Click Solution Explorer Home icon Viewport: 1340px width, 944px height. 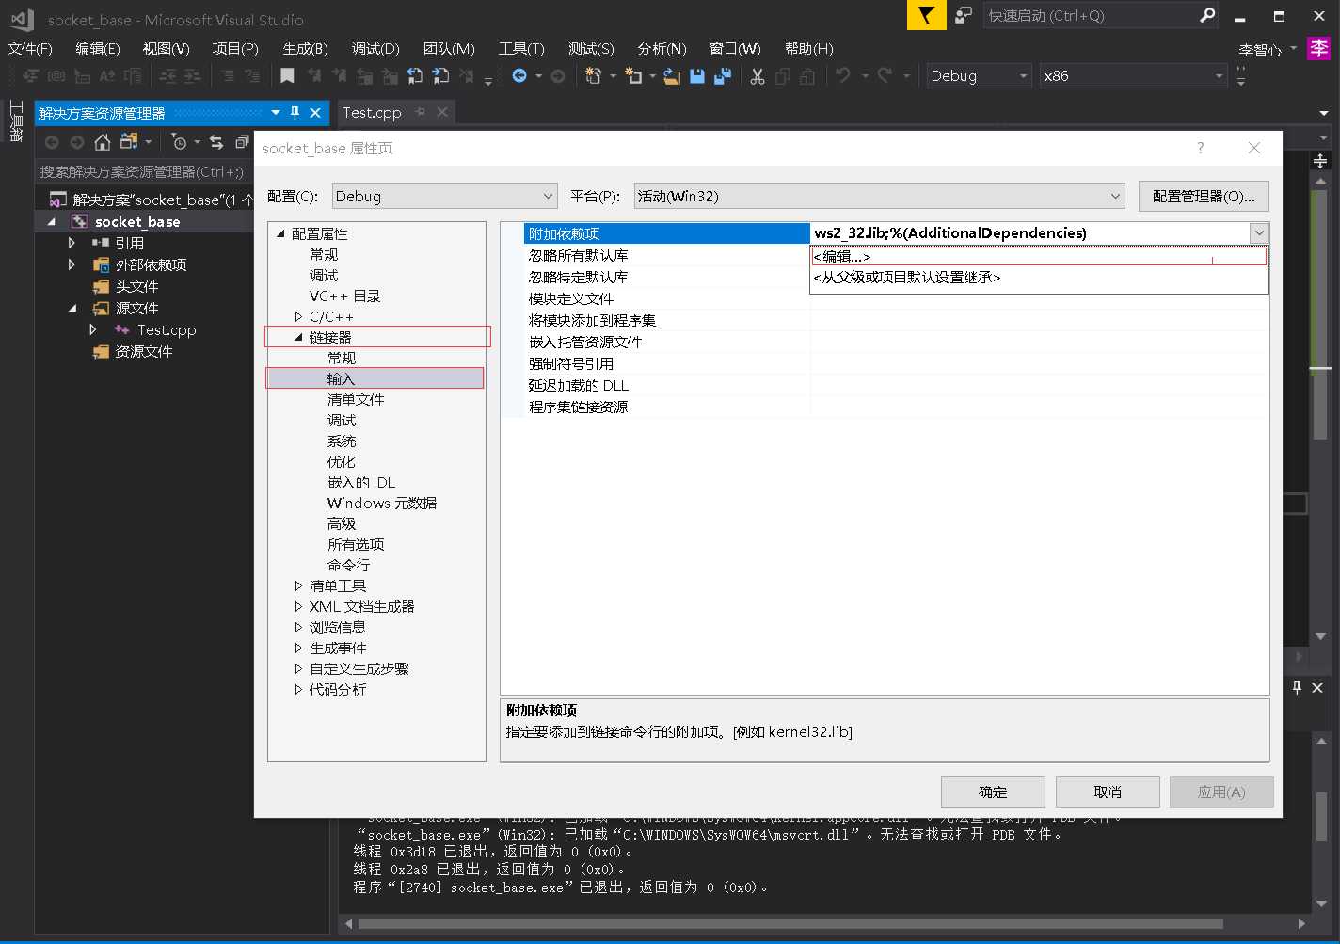pos(103,142)
